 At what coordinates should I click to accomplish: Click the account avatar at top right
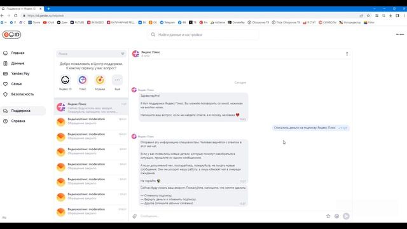400,34
